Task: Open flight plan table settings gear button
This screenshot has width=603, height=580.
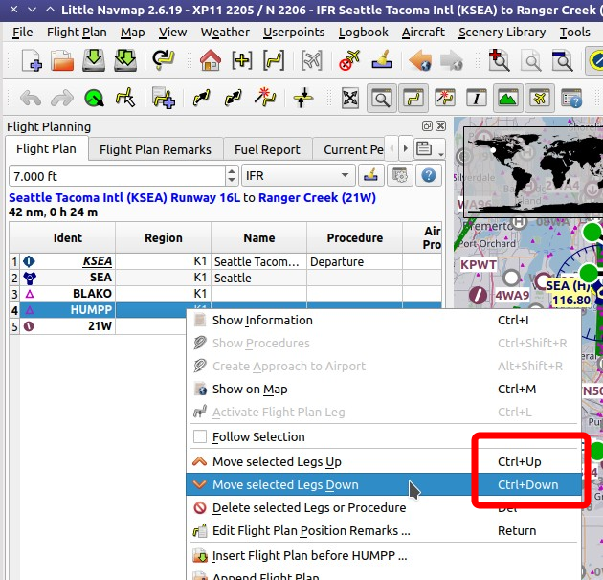Action: tap(399, 176)
